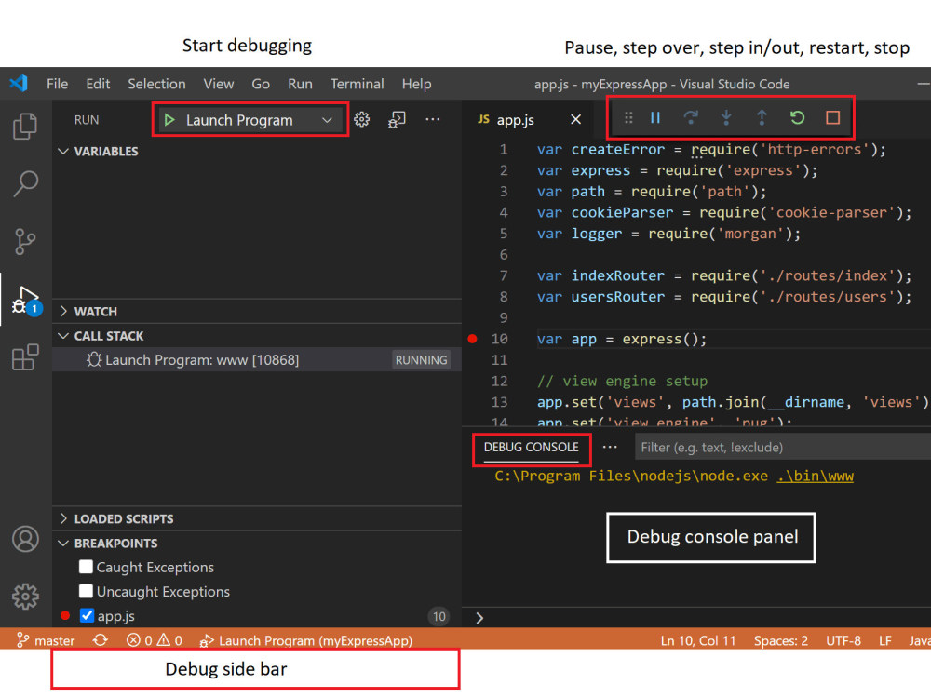
Task: Click the Step Over debug button
Action: point(691,117)
